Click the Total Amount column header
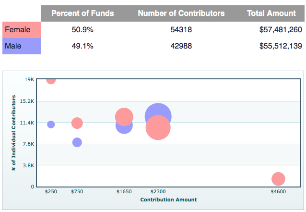Screen dimensions: 306x212 click(x=271, y=13)
